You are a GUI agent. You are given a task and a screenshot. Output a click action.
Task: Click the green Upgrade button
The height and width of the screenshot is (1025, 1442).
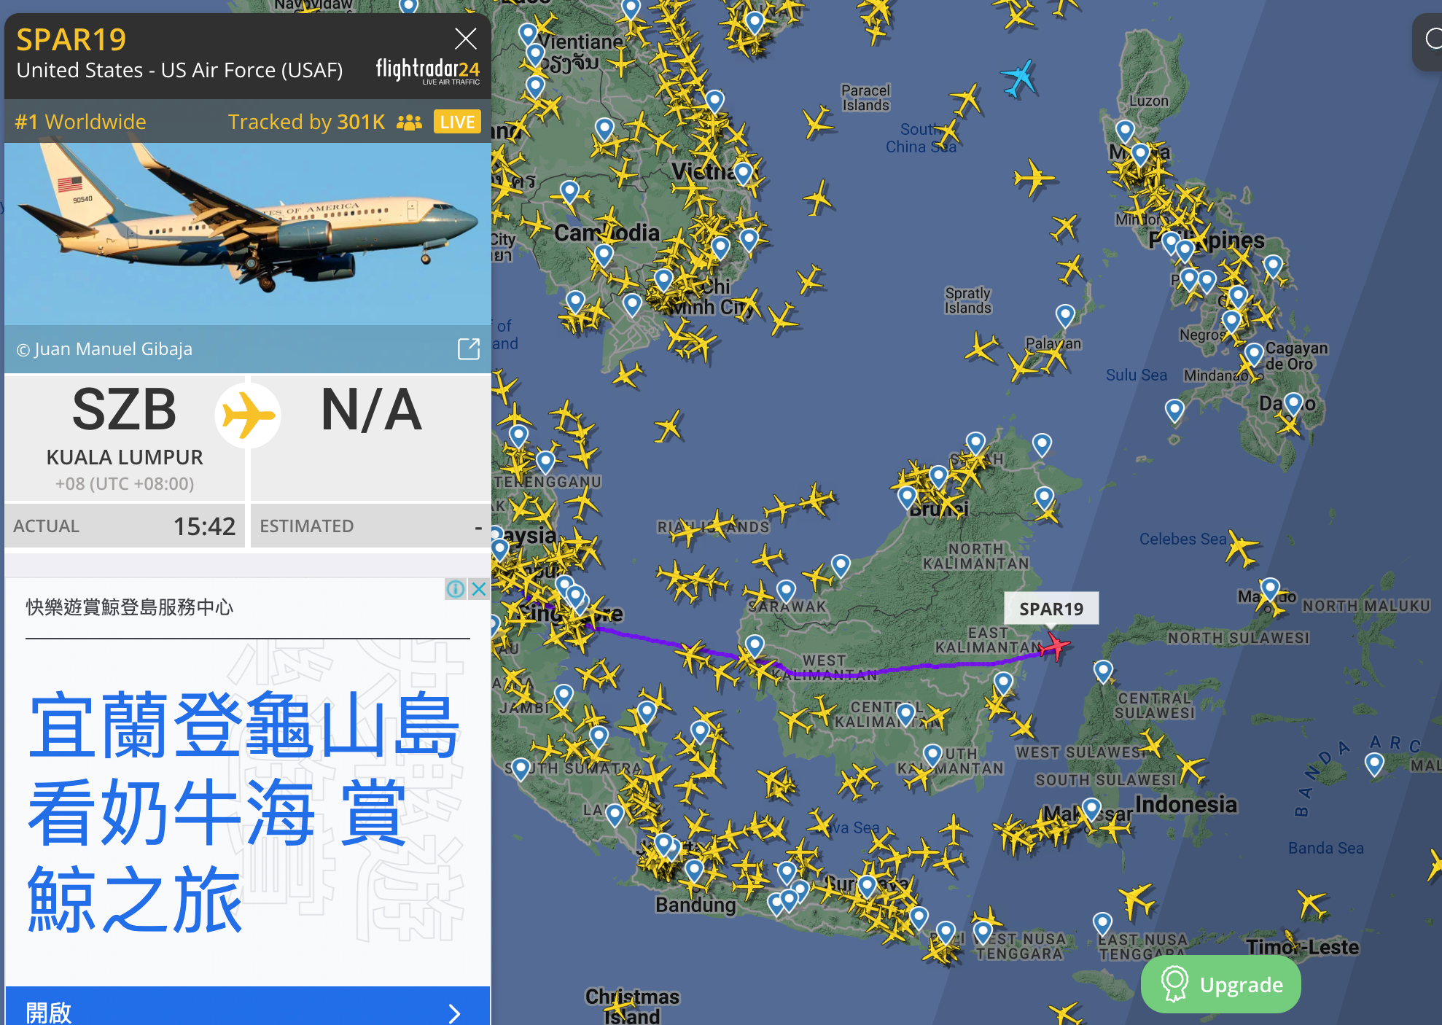[x=1221, y=984]
